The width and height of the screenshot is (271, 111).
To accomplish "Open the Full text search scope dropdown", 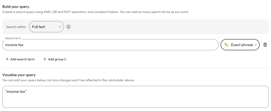I will [x=46, y=27].
